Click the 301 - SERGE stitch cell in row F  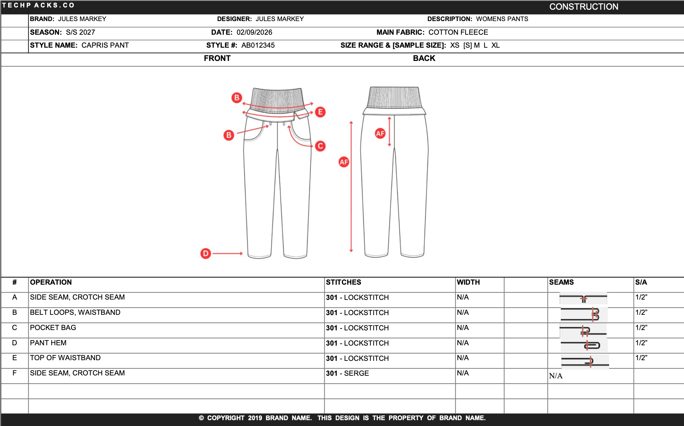(347, 373)
